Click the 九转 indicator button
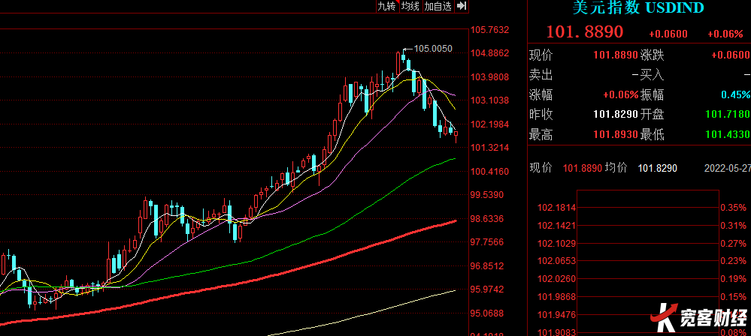Image resolution: width=751 pixels, height=336 pixels. (387, 6)
